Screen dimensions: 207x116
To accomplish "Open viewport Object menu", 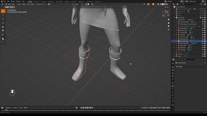I will (x=33, y=4).
